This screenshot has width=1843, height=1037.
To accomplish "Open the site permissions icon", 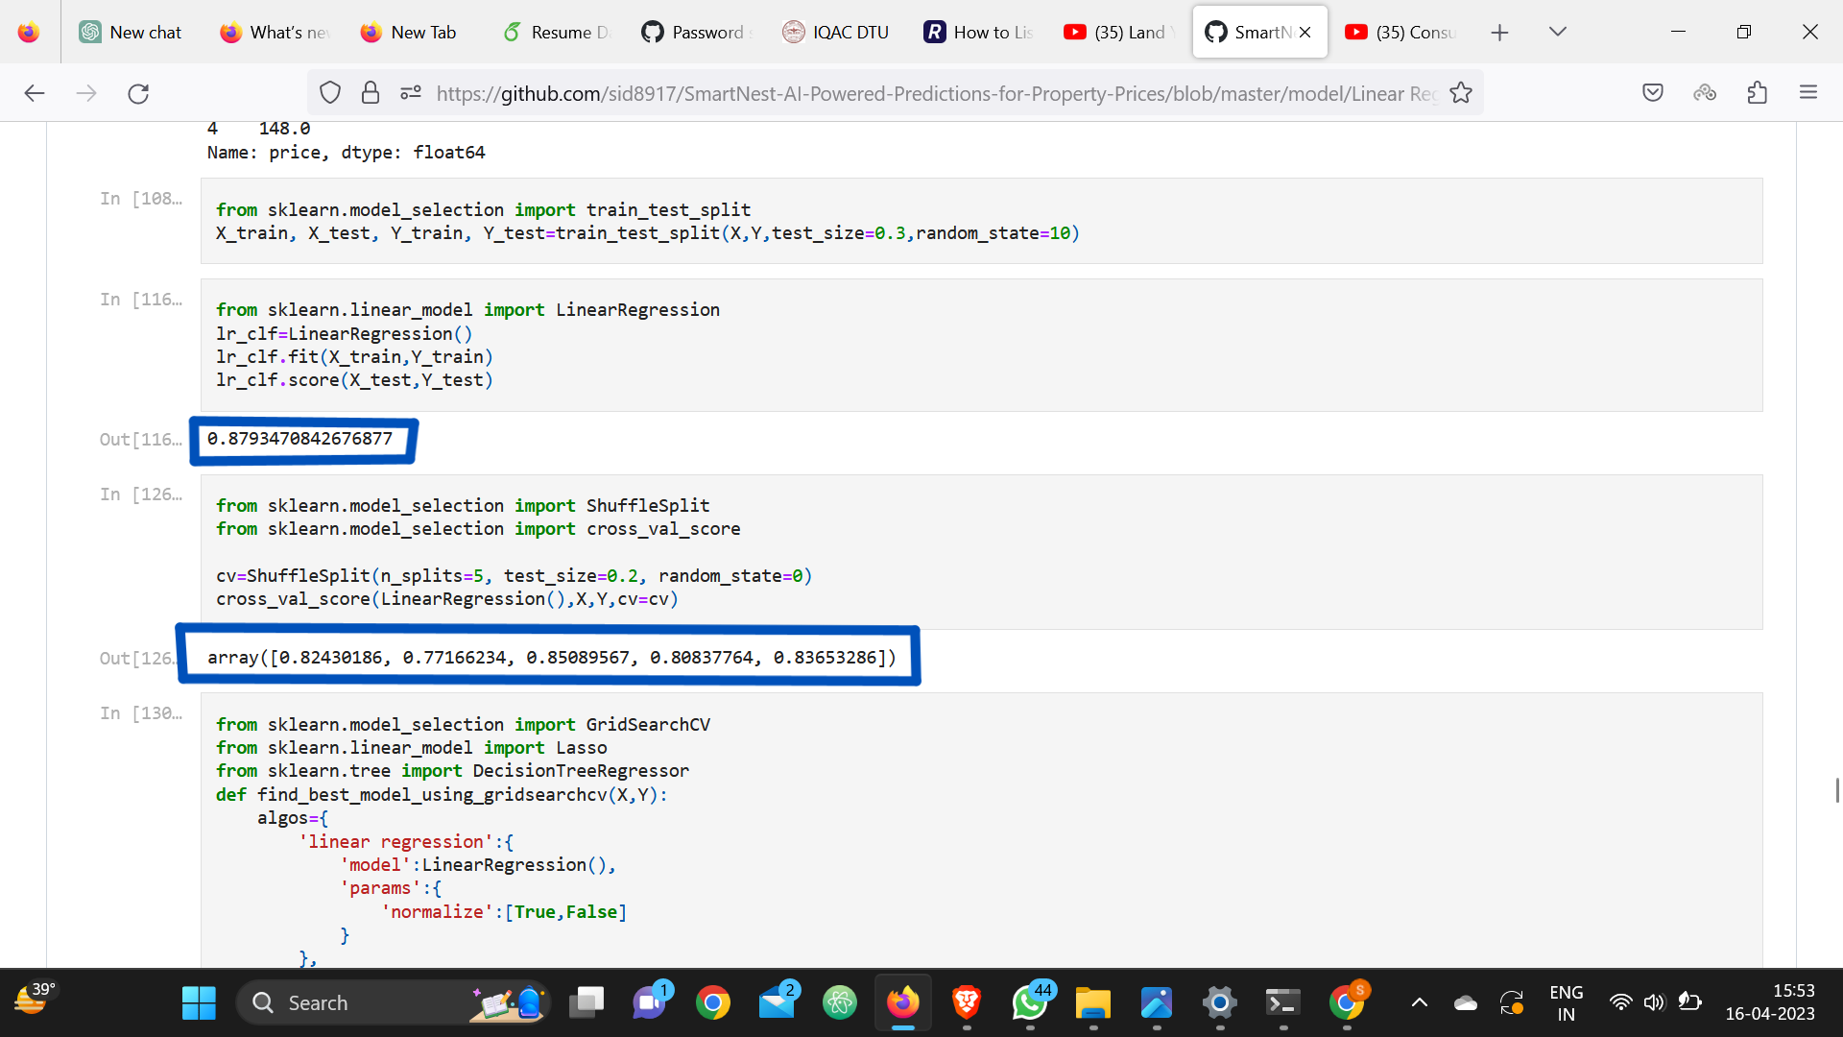I will point(411,93).
